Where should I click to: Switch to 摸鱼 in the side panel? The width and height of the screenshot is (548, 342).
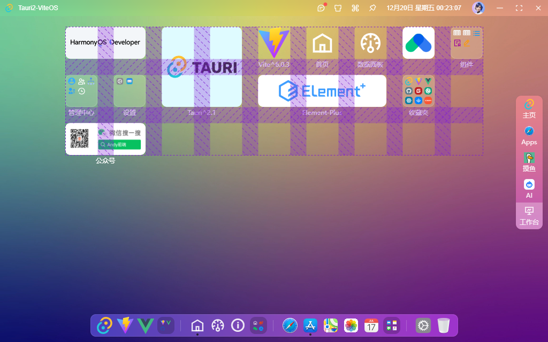pos(529,162)
